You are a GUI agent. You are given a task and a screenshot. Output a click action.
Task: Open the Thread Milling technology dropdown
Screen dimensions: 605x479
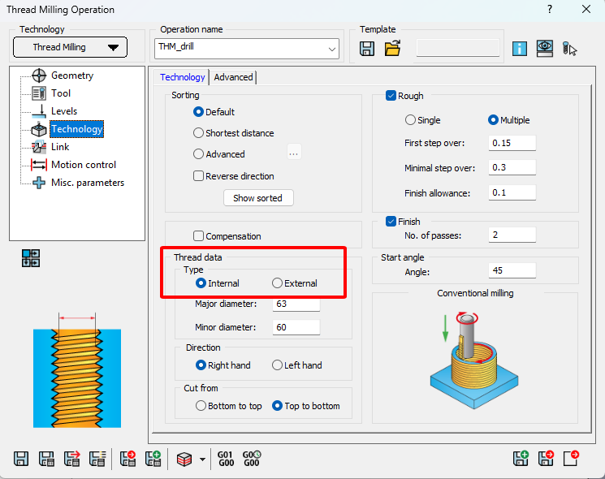coord(70,48)
